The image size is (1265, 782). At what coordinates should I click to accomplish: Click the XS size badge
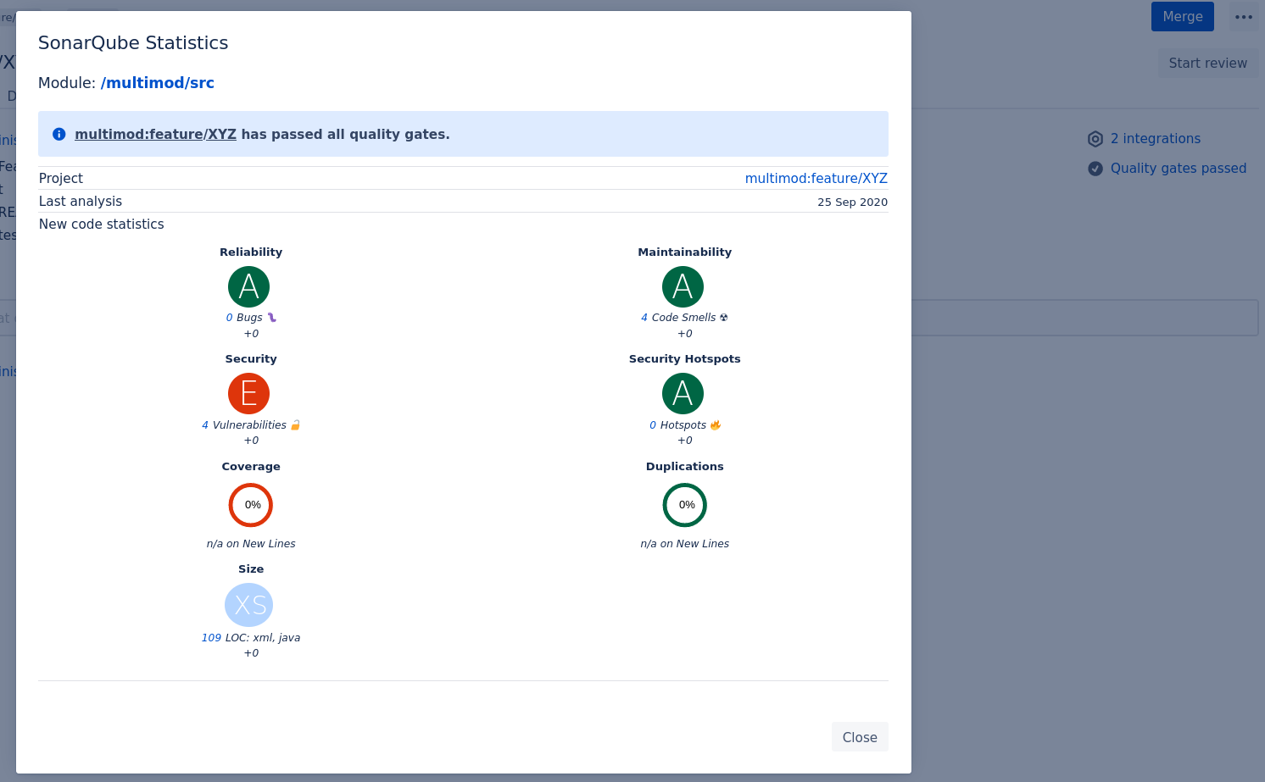(x=249, y=605)
